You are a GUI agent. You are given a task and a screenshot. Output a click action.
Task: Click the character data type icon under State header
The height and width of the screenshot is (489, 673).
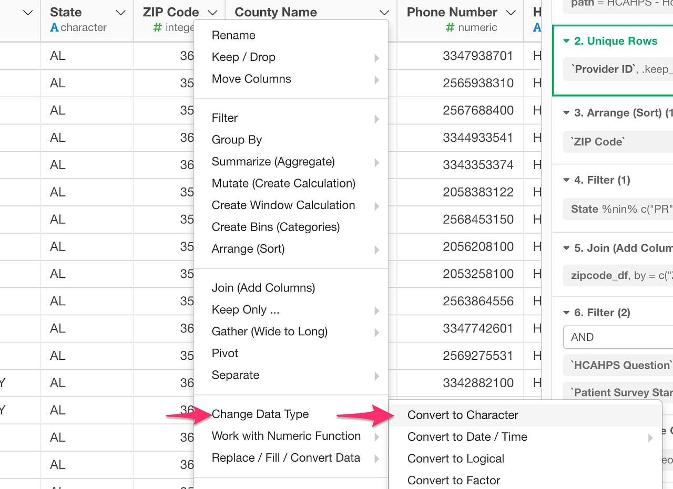click(56, 27)
